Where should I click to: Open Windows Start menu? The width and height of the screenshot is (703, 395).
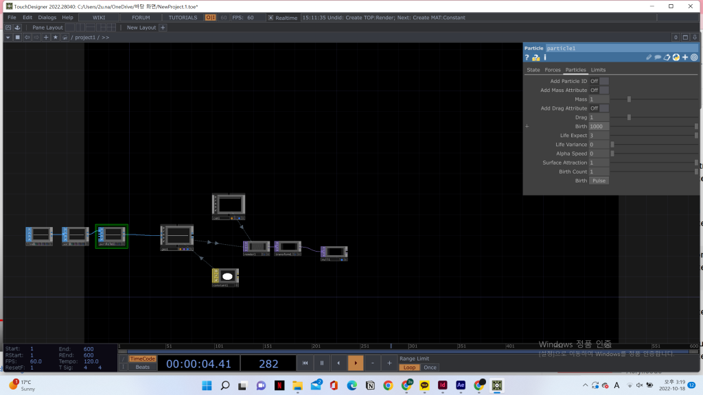(x=207, y=385)
